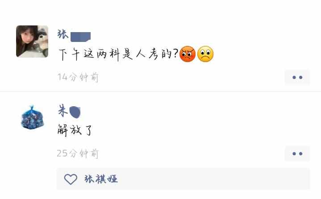The image size is (321, 199).
Task: Open the two-dot menu on 朱's post
Action: [x=297, y=153]
